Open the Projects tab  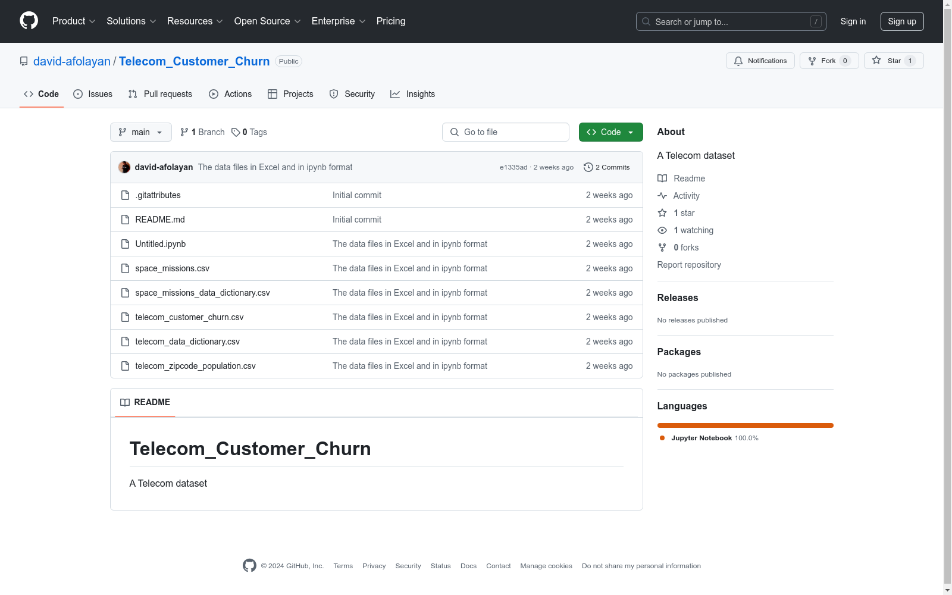[290, 94]
